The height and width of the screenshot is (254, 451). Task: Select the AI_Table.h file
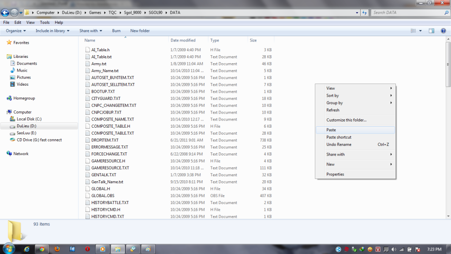[101, 50]
